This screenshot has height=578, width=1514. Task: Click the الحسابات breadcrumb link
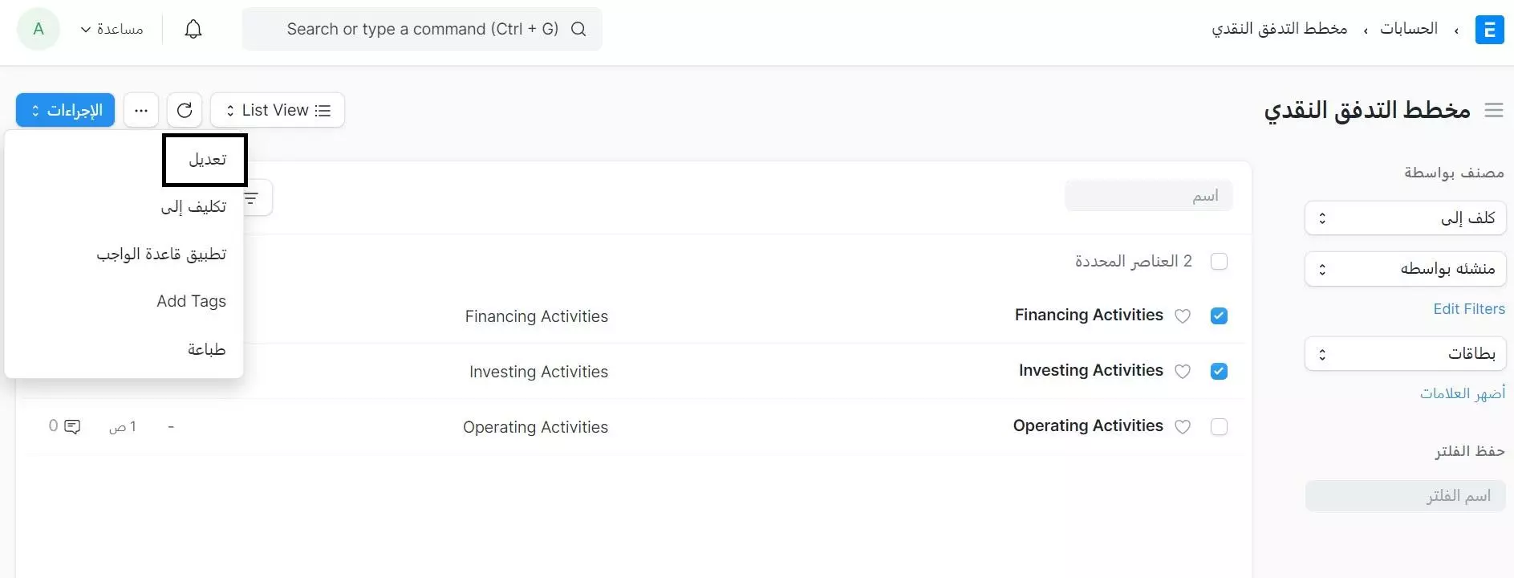click(1409, 29)
